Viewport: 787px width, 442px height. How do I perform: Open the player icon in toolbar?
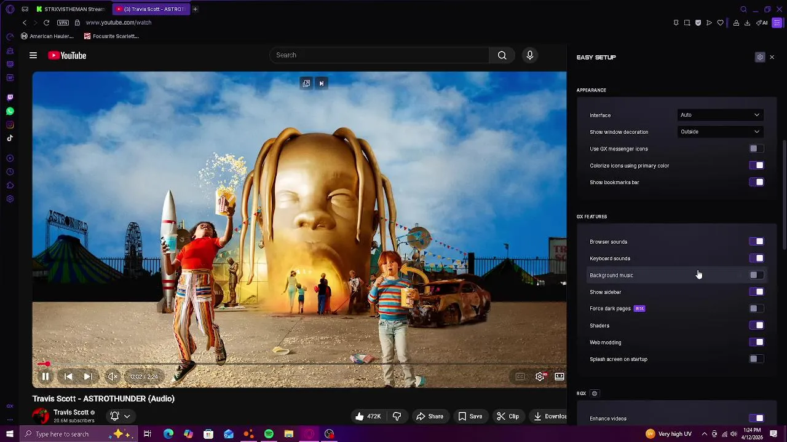pos(709,23)
